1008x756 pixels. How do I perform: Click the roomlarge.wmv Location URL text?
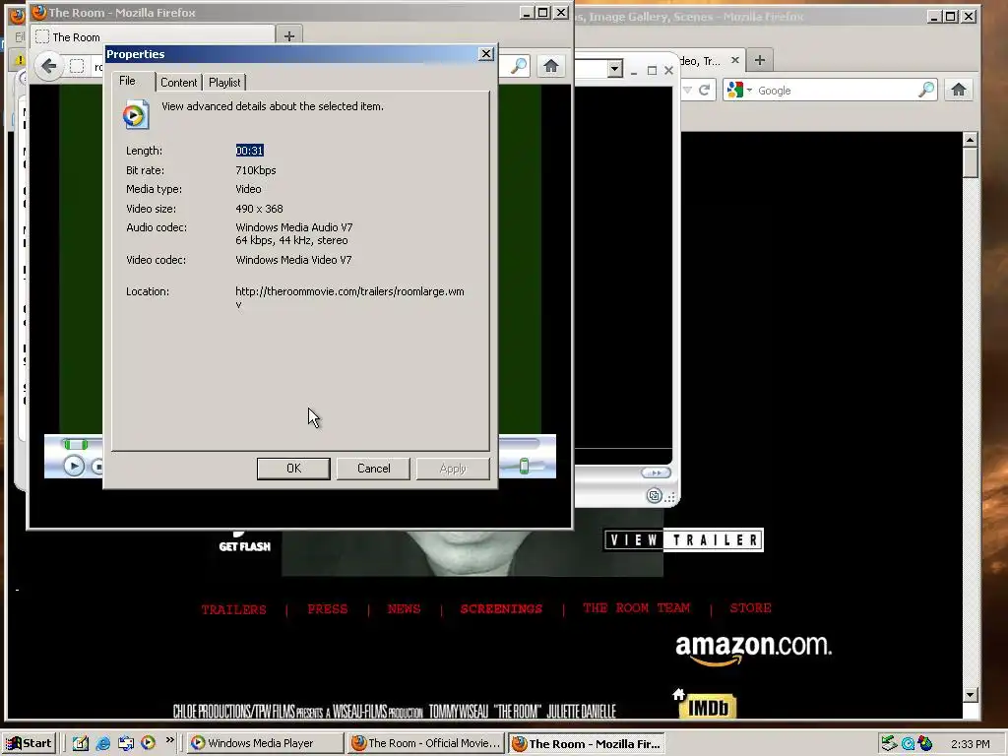(349, 297)
